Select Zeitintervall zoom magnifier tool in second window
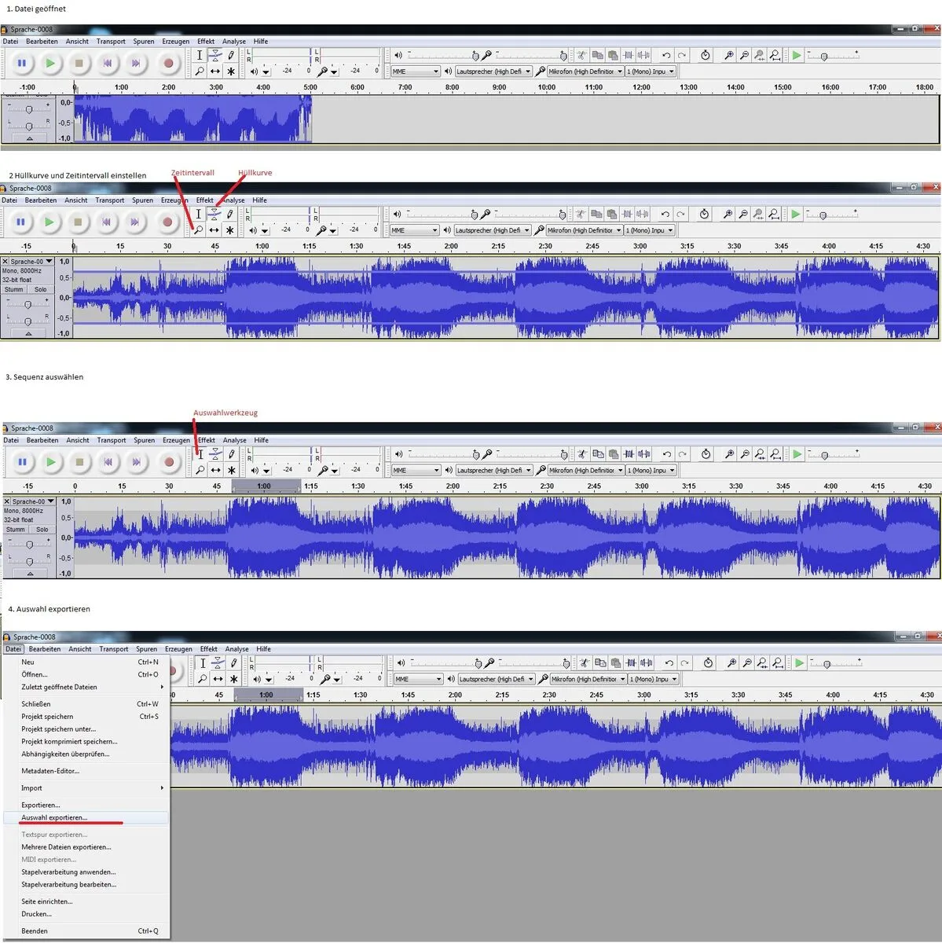Screen dimensions: 942x943 point(198,230)
